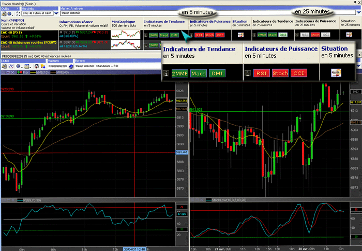Click grey CCI 25-minute button

coord(326,35)
